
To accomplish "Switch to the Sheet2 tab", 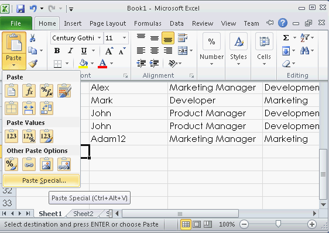I will [x=83, y=214].
